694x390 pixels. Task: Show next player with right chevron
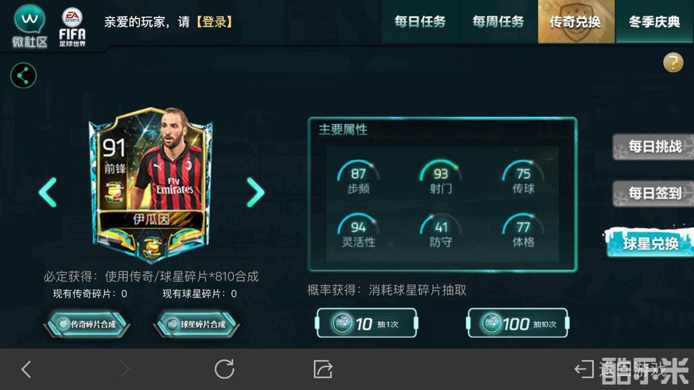(x=255, y=193)
